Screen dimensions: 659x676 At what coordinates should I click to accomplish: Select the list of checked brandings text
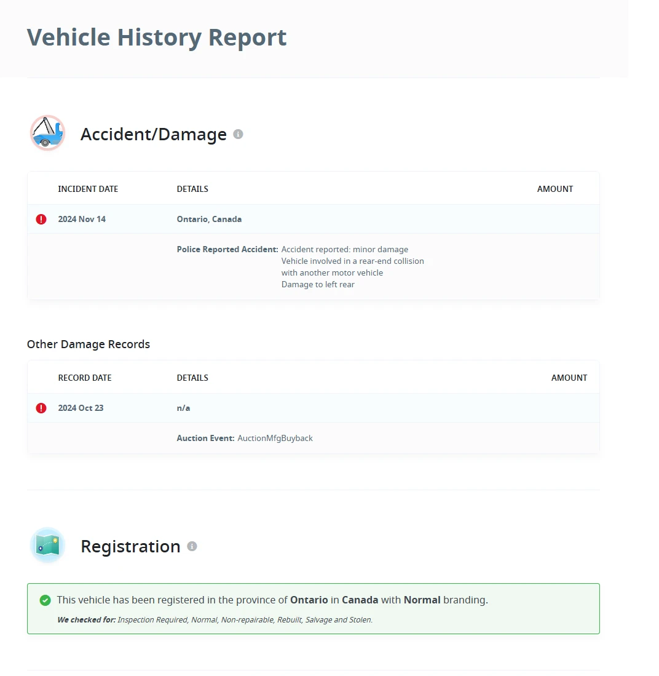click(245, 619)
